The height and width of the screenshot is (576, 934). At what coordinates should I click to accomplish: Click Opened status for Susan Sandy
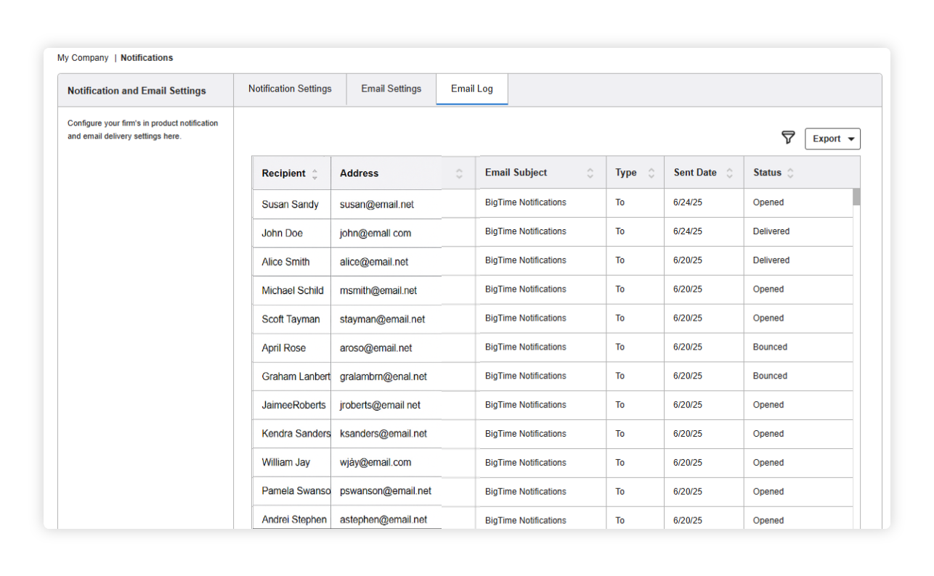768,202
